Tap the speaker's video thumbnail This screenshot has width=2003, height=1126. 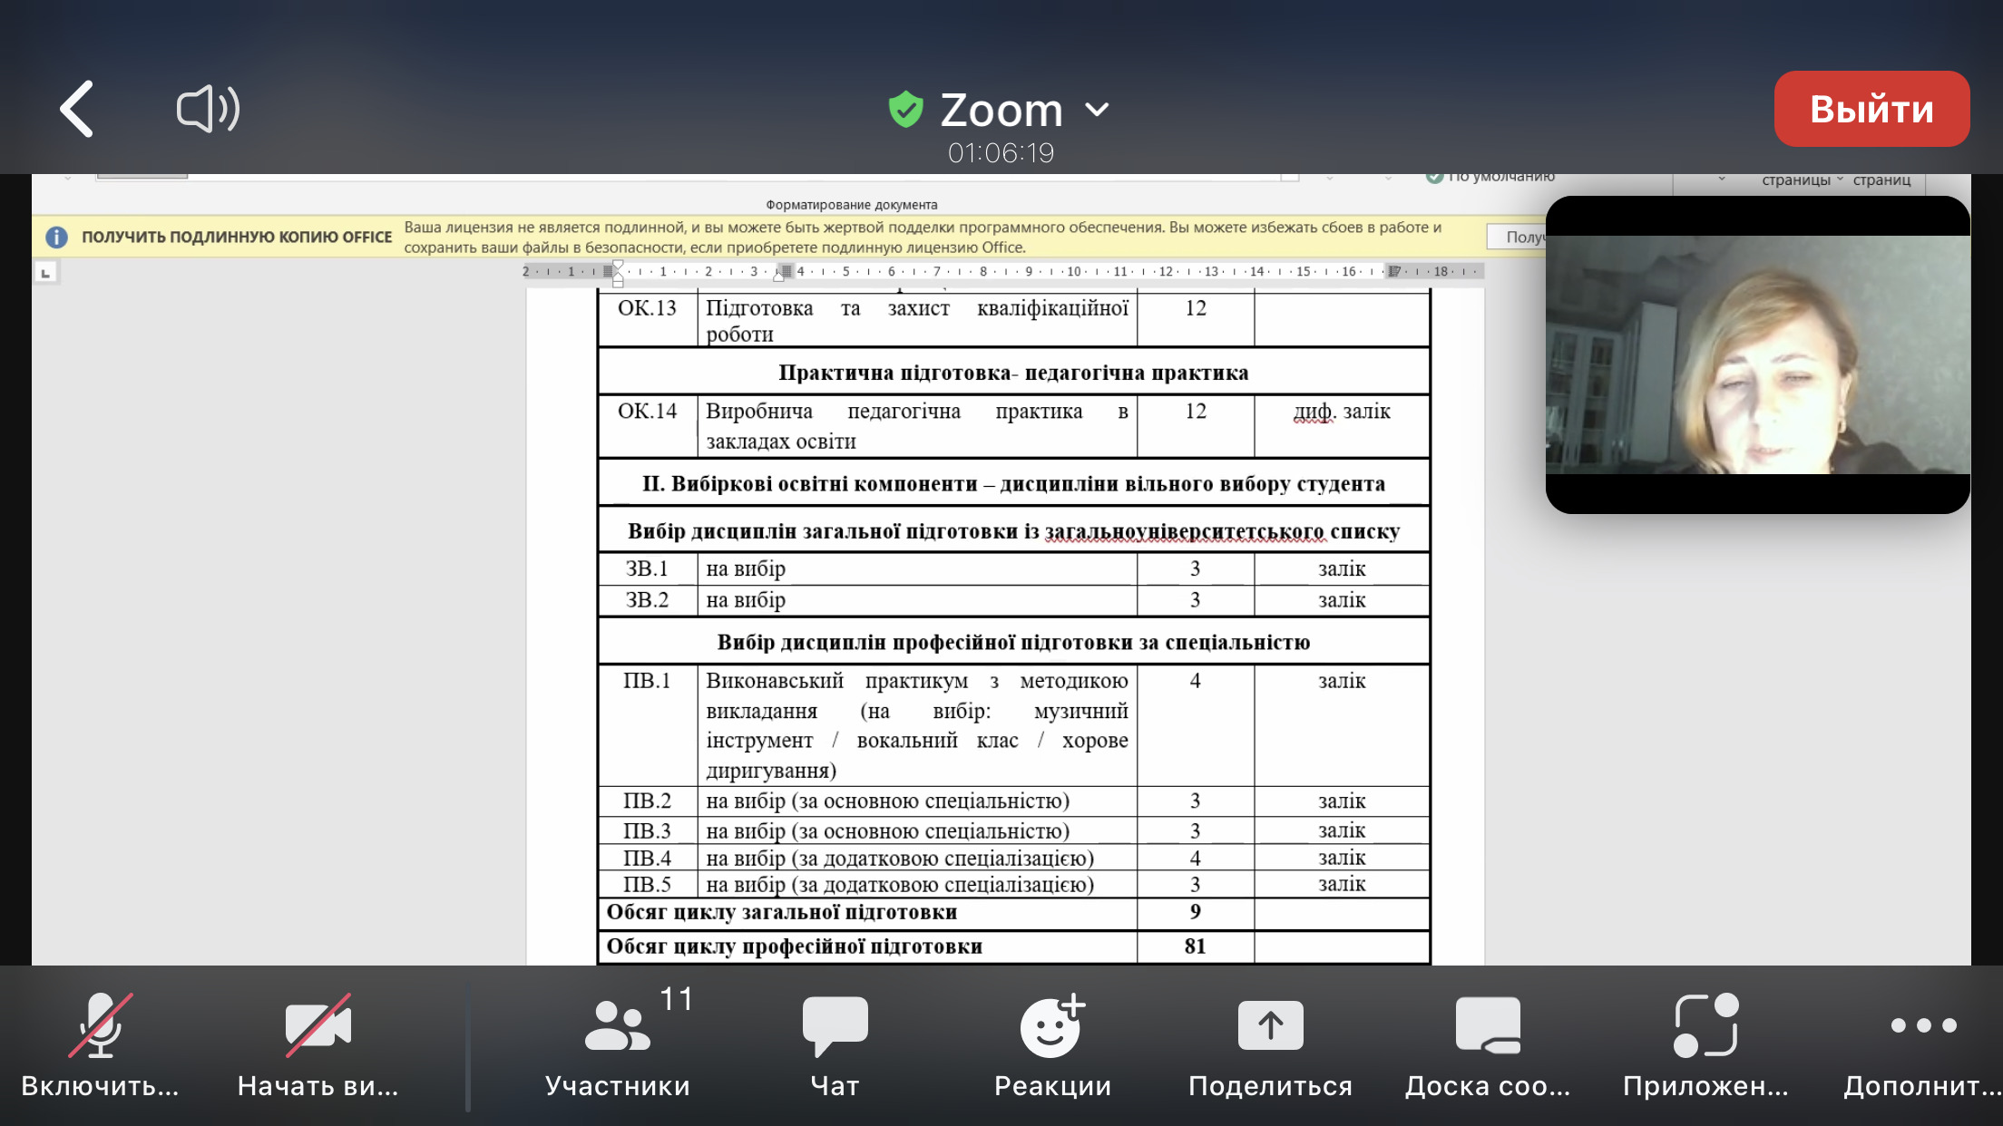pyautogui.click(x=1757, y=355)
